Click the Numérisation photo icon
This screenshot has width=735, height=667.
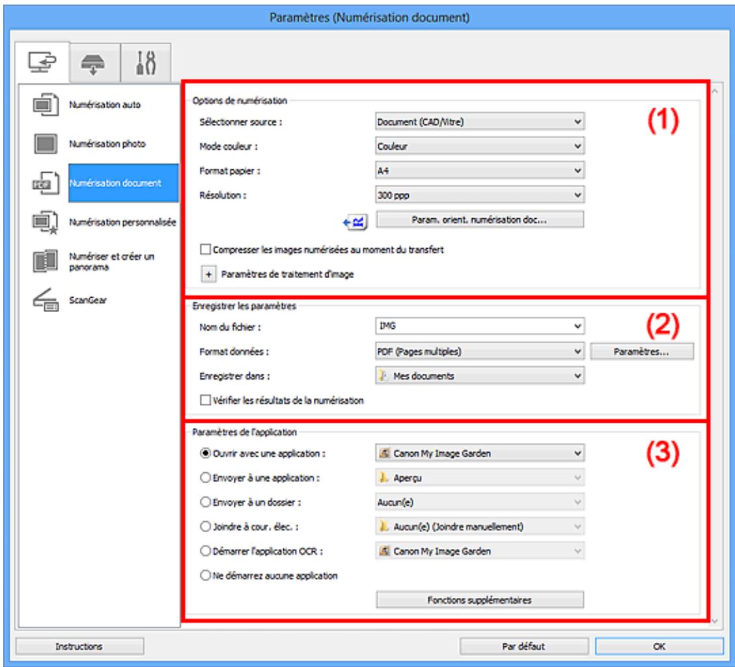(x=46, y=143)
